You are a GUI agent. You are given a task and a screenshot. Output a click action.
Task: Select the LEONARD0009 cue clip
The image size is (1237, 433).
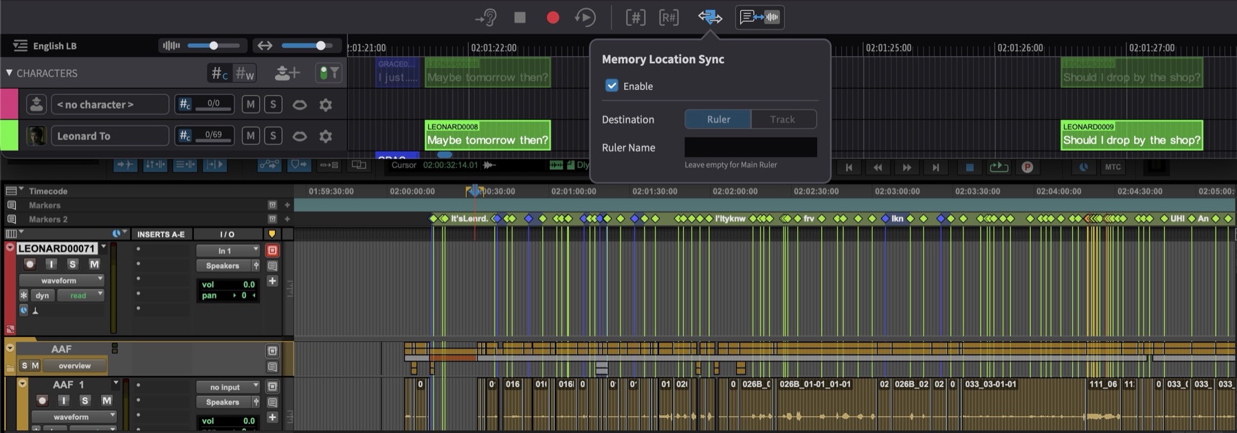(1131, 134)
